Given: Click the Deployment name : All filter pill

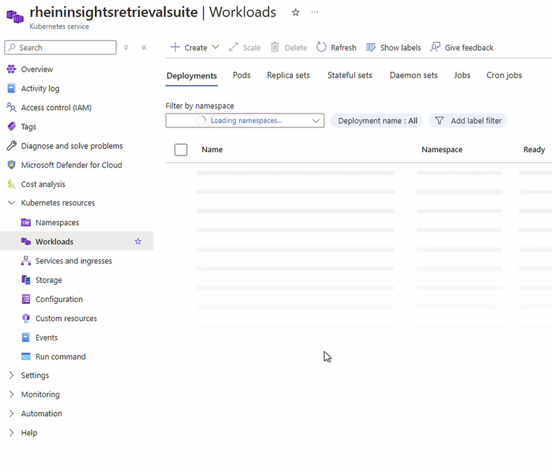Looking at the screenshot, I should (x=377, y=121).
